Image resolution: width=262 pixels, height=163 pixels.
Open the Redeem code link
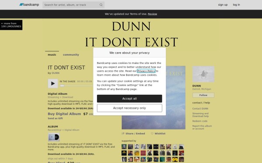pyautogui.click(x=200, y=121)
